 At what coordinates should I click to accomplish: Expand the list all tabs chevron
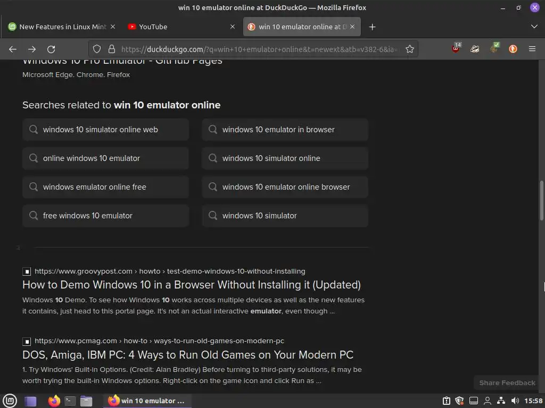pyautogui.click(x=534, y=27)
